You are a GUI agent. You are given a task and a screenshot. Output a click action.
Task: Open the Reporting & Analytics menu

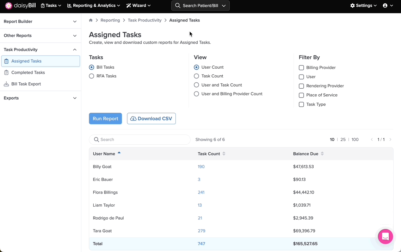(x=94, y=6)
